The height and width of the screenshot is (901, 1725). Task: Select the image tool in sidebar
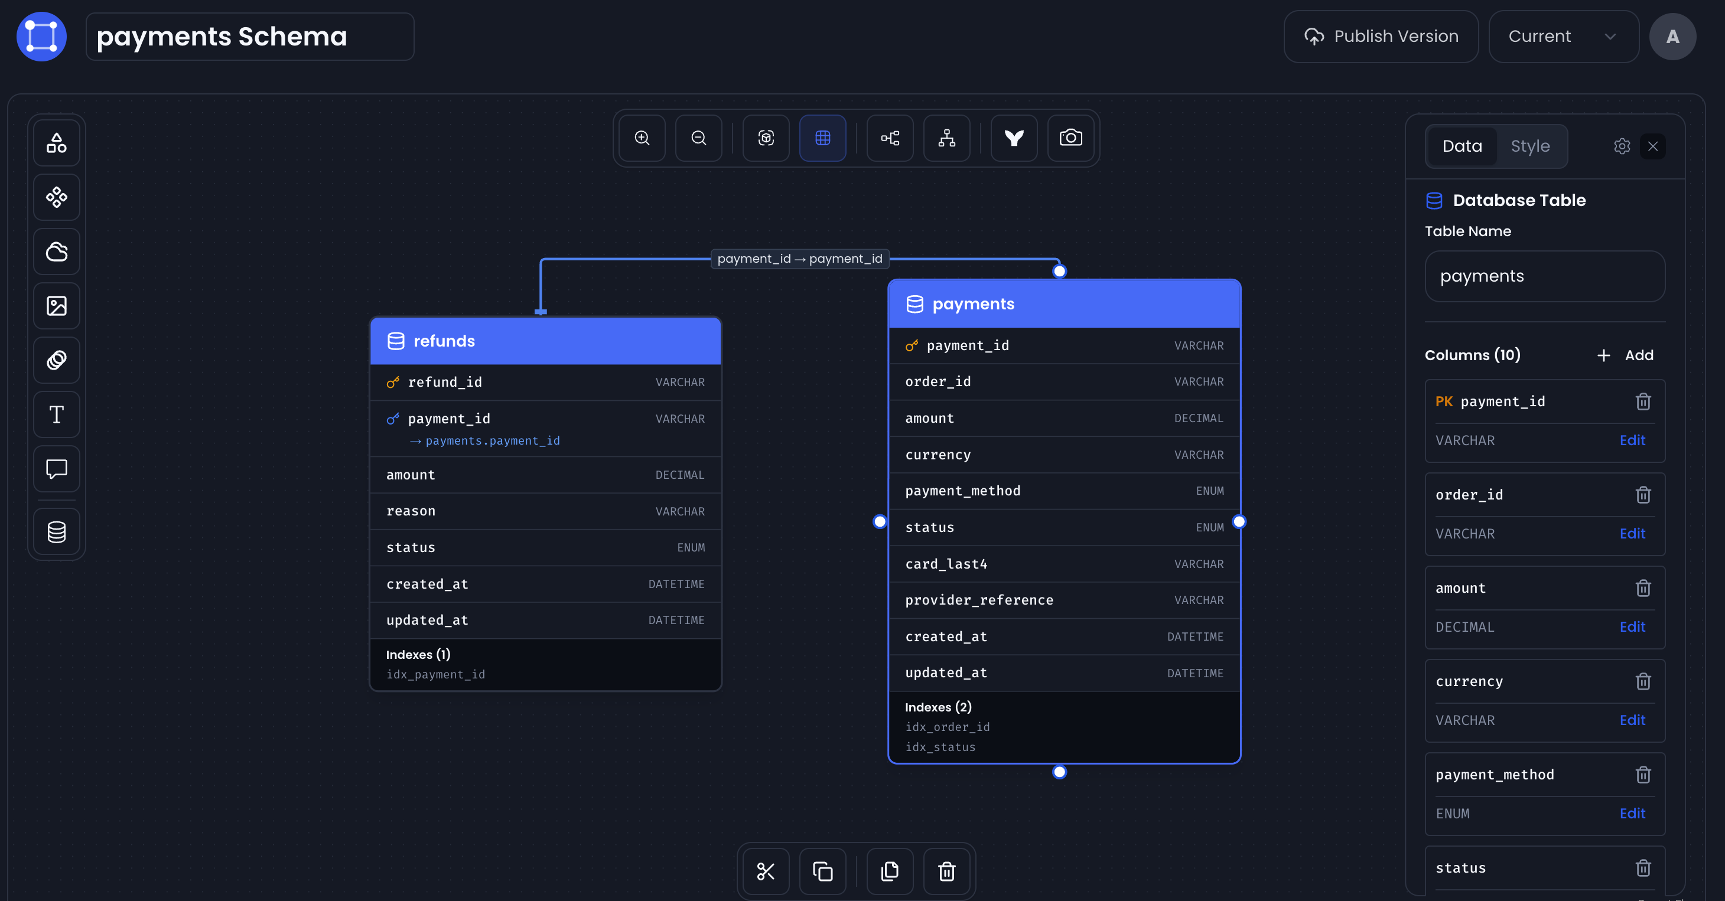(56, 306)
